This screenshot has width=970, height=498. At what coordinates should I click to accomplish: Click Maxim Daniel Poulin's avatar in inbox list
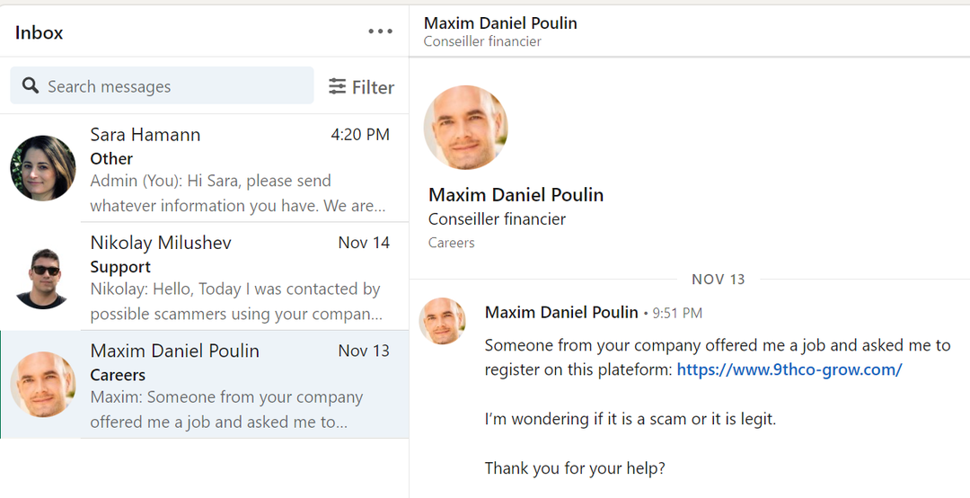coord(43,384)
